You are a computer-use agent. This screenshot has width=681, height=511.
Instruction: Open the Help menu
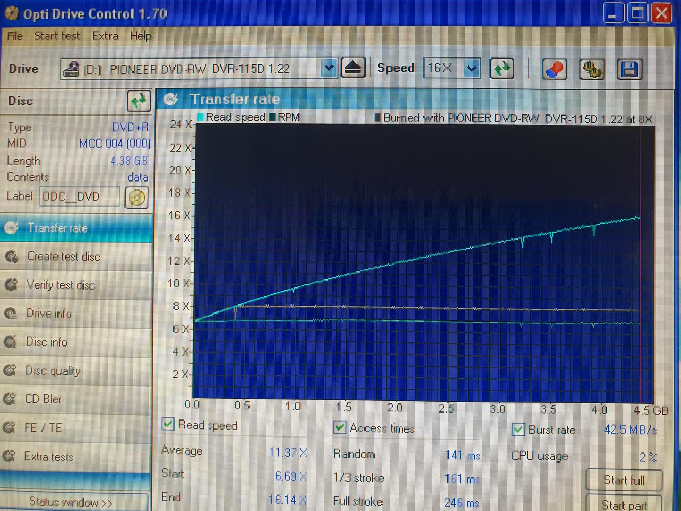(141, 36)
